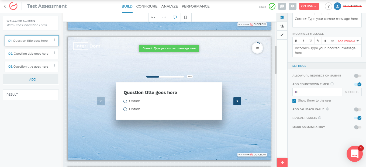Image resolution: width=366 pixels, height=167 pixels.
Task: Edit the Correct Message text area
Action: pos(327,21)
